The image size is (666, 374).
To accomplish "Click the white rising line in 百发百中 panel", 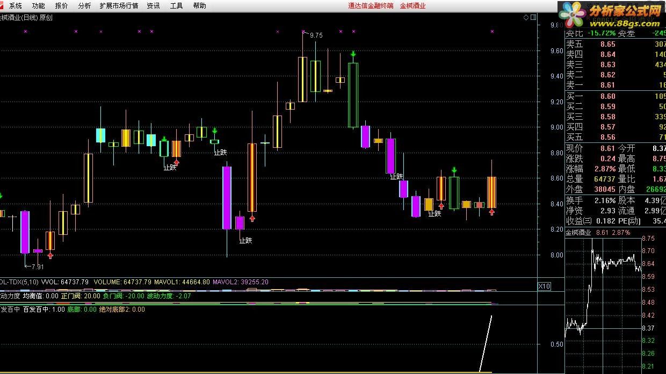I will [x=486, y=344].
